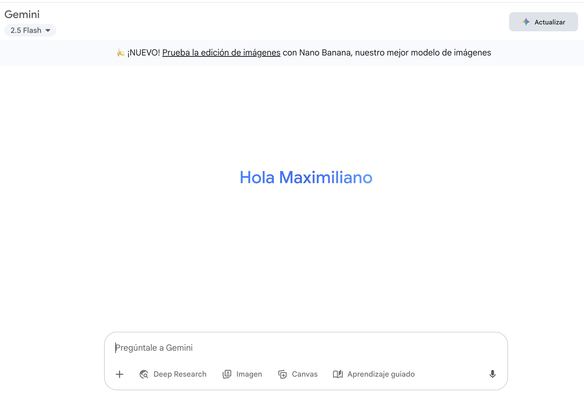Click the microphone voice input icon

[x=492, y=374]
